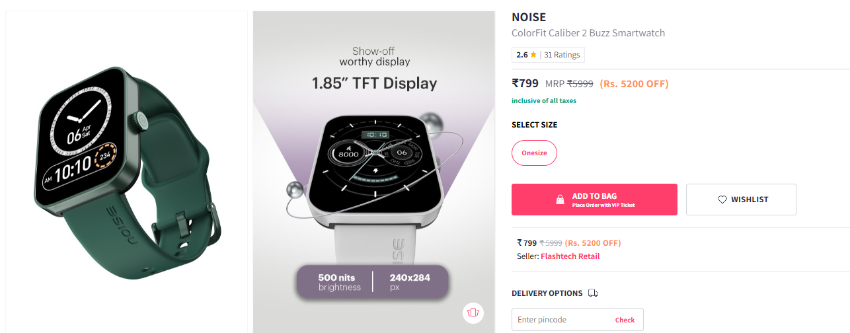The image size is (850, 333).
Task: Click the WISHLIST label text
Action: pos(750,200)
